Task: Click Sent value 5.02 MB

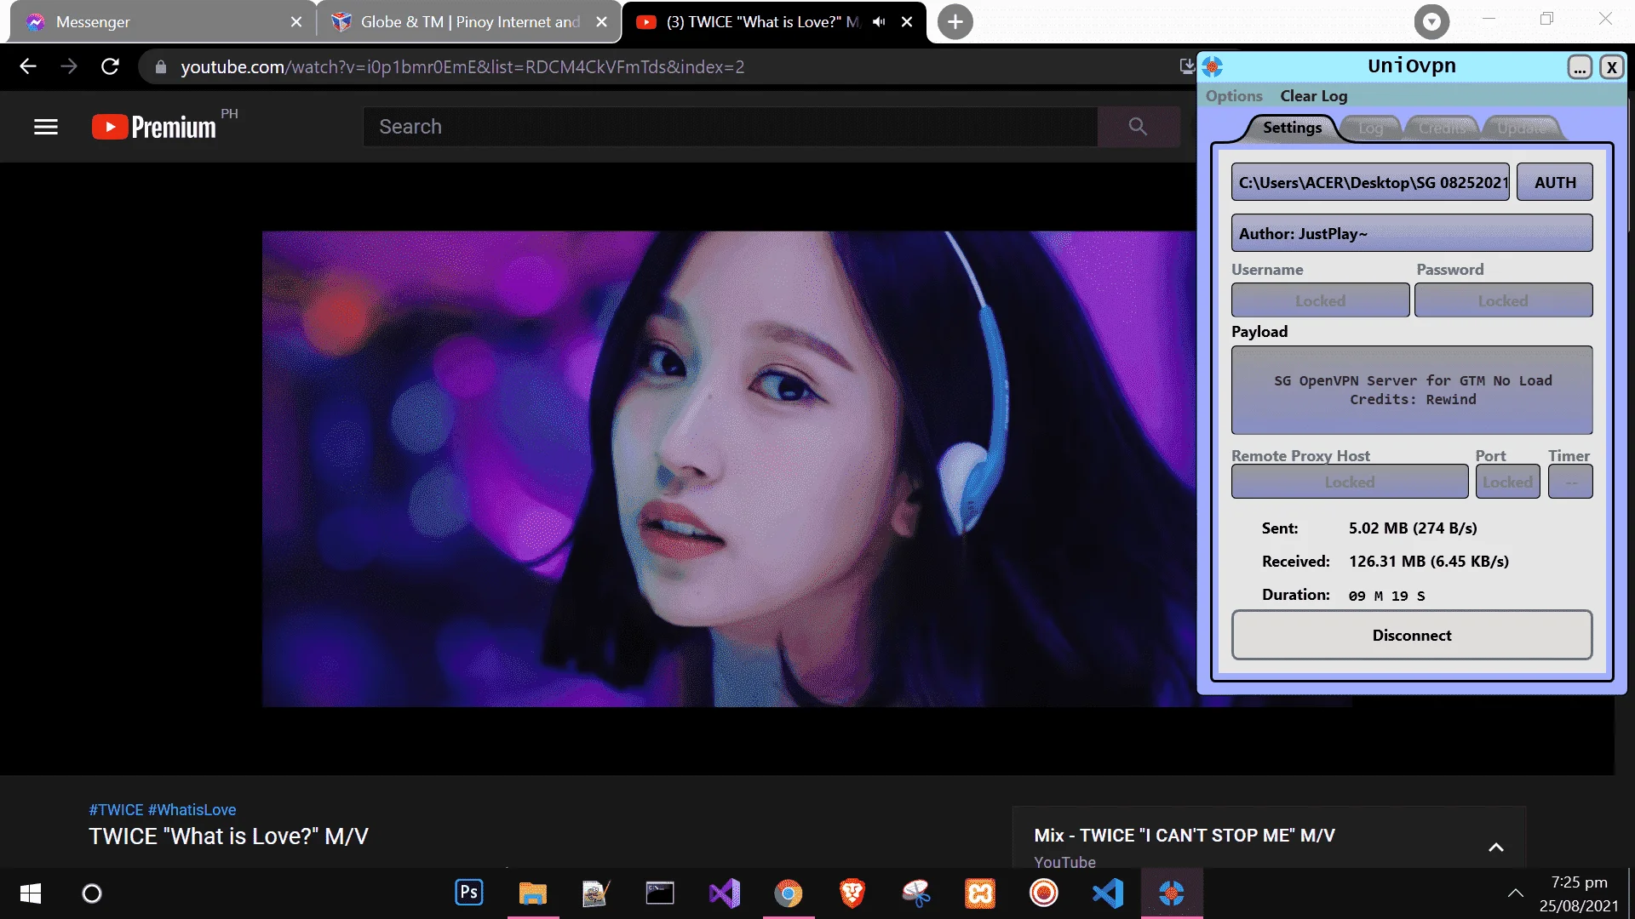Action: tap(1413, 528)
